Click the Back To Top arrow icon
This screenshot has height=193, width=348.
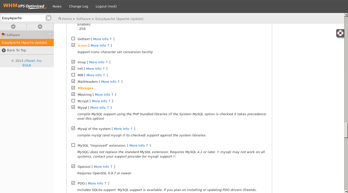[4, 50]
